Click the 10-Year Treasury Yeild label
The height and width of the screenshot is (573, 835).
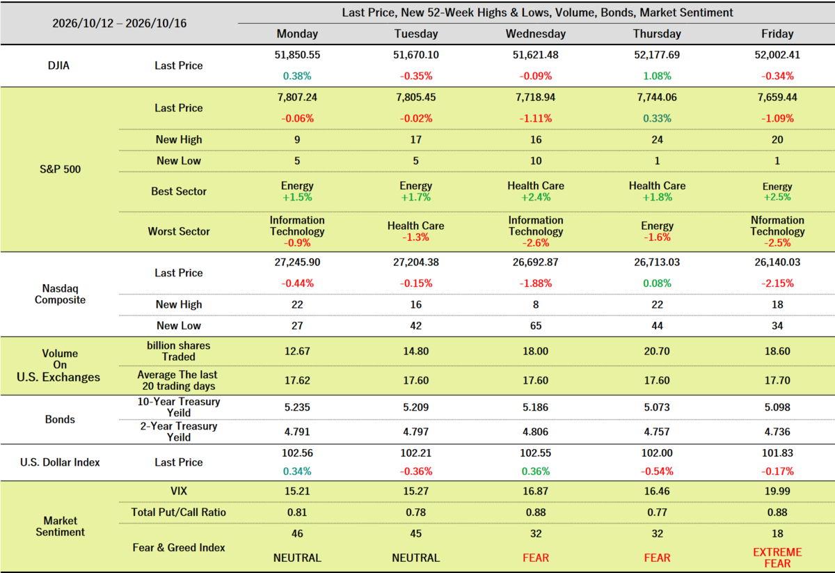point(179,407)
